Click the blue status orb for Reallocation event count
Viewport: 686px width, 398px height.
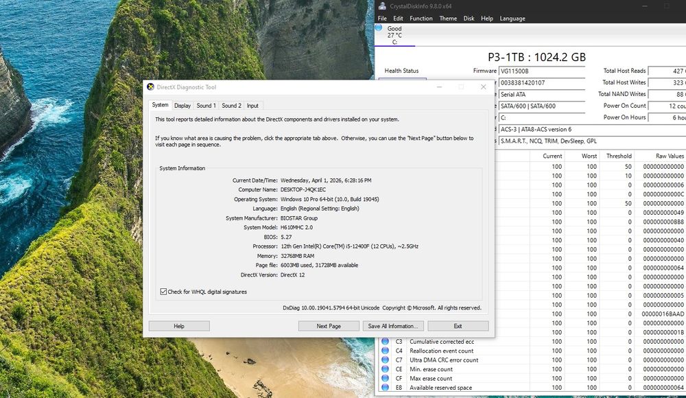coord(385,351)
